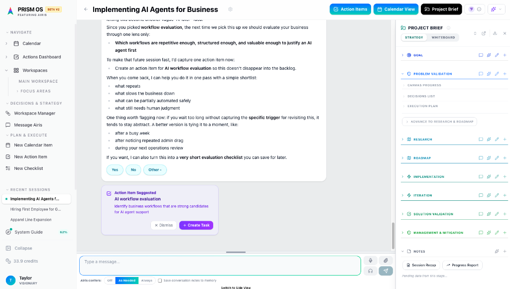This screenshot has width=510, height=289.
Task: Open Actions Dashboard in the sidebar
Action: (41, 57)
